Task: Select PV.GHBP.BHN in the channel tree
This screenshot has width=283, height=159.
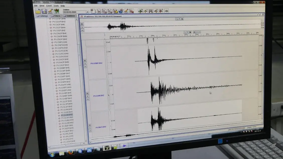Action: pyautogui.click(x=65, y=96)
